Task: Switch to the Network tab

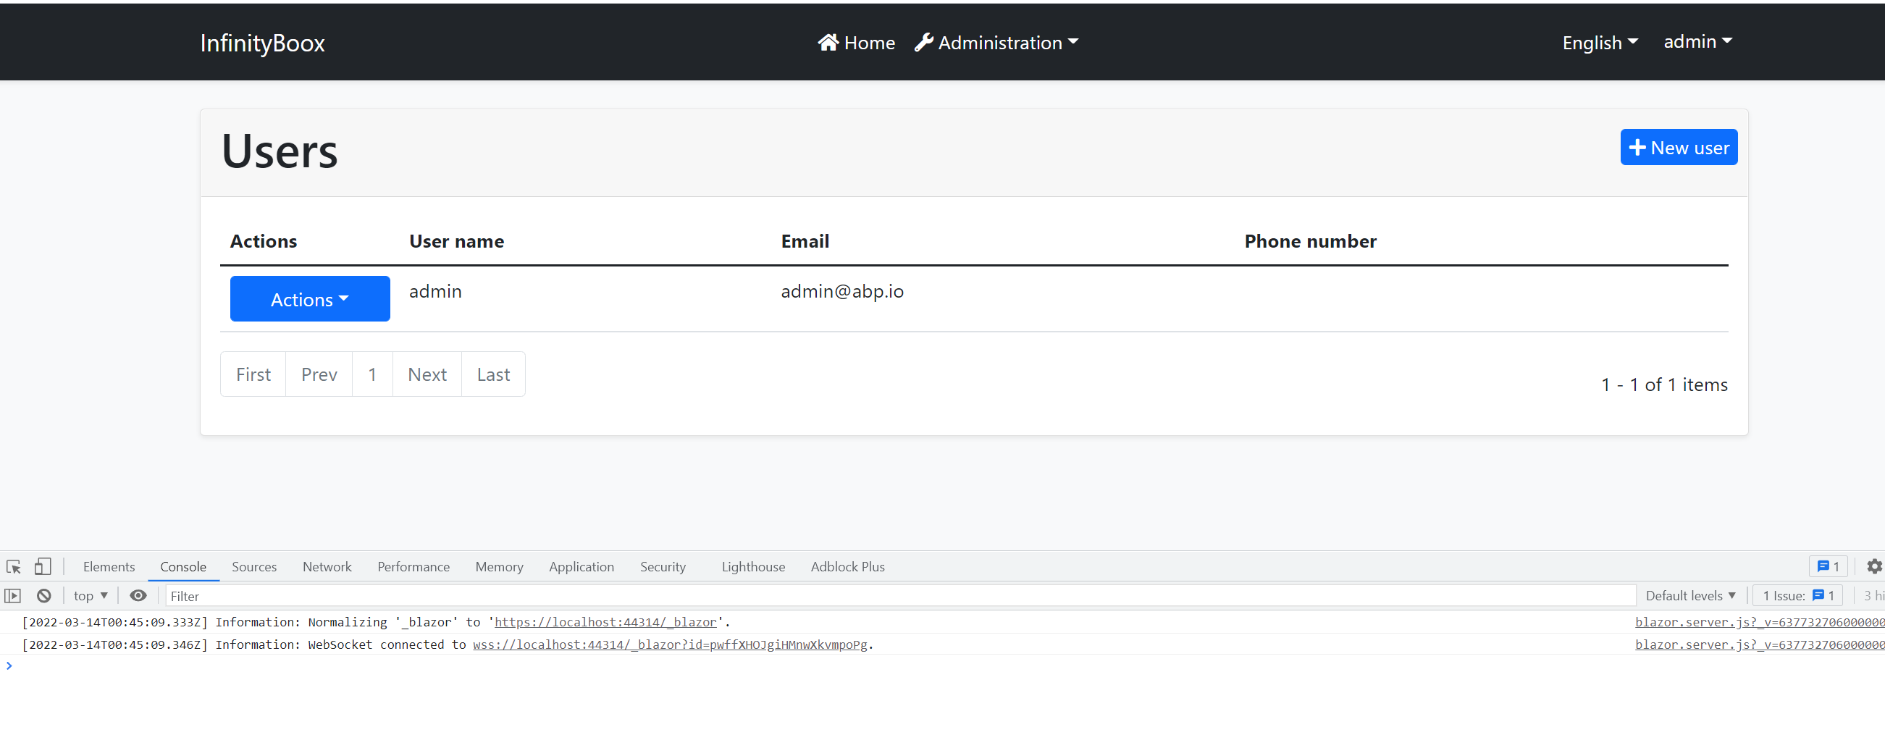Action: [x=327, y=566]
